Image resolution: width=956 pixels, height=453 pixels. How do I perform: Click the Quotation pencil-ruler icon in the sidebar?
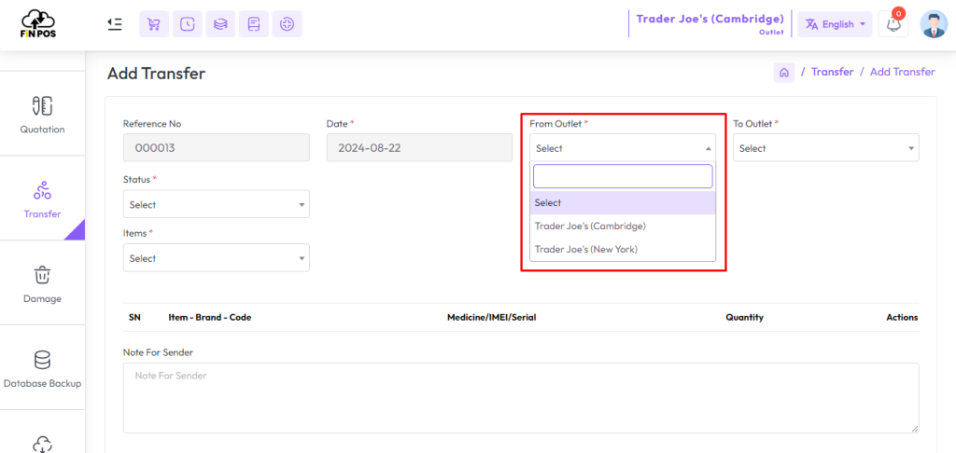[42, 106]
